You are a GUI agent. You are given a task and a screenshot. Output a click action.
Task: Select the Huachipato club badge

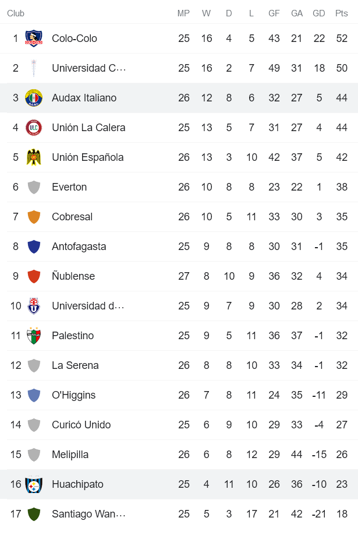[33, 484]
